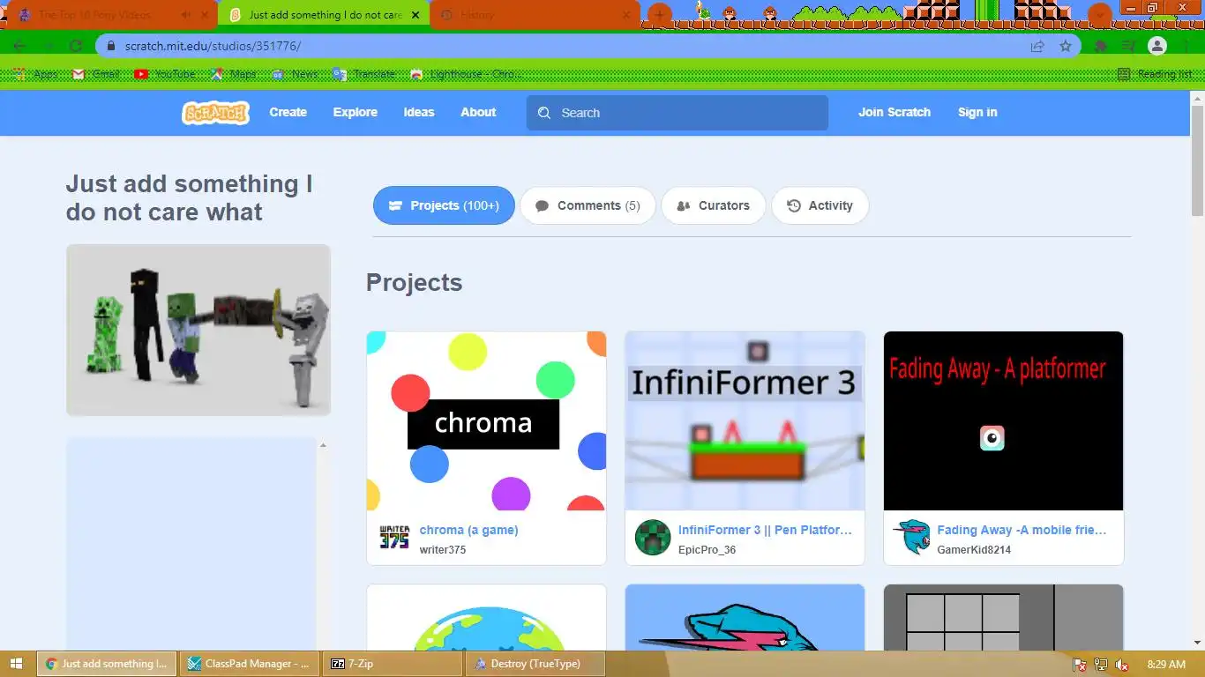Click the network icon in system tray

pos(1101,665)
